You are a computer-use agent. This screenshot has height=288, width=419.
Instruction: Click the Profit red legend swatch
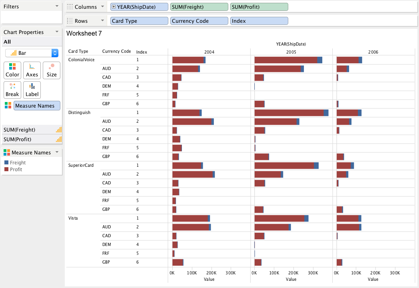[6, 169]
